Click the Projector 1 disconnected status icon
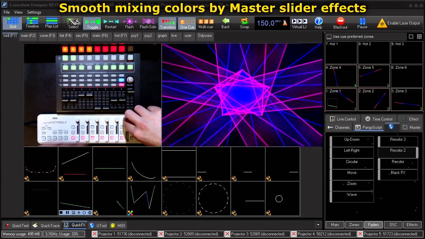The image size is (425, 239). point(95,234)
